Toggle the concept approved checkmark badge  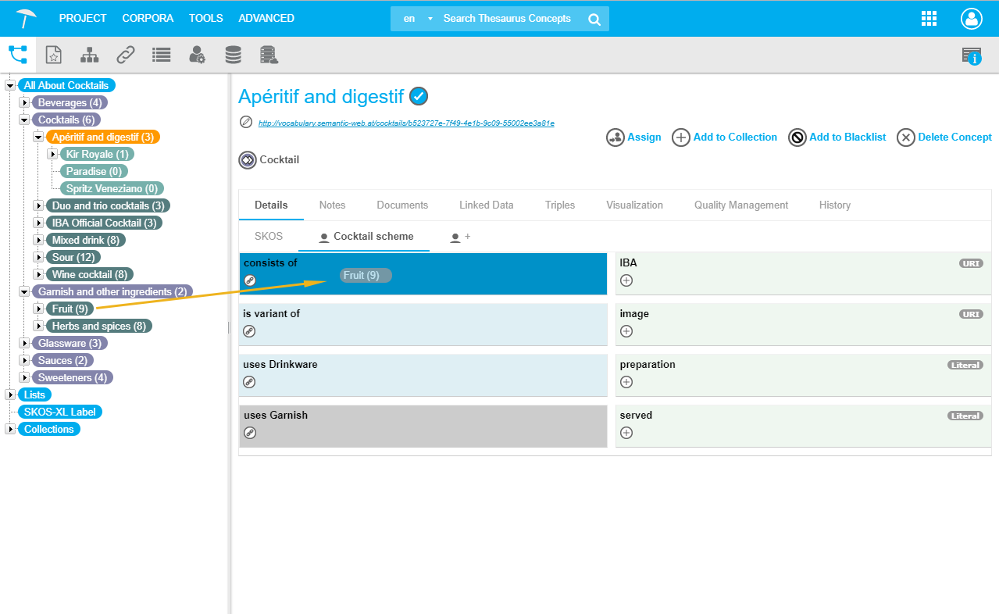[419, 96]
